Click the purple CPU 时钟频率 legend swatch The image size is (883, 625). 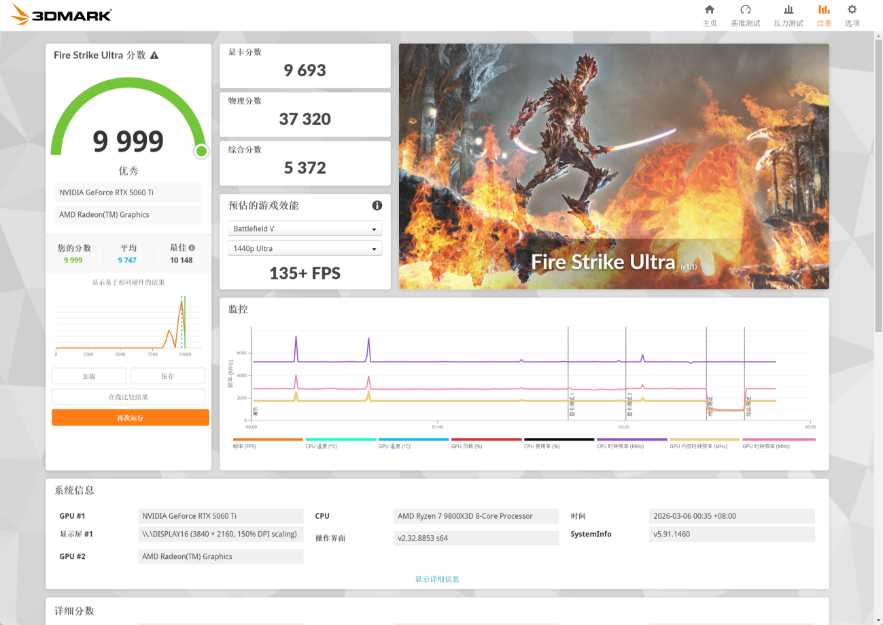pos(631,440)
